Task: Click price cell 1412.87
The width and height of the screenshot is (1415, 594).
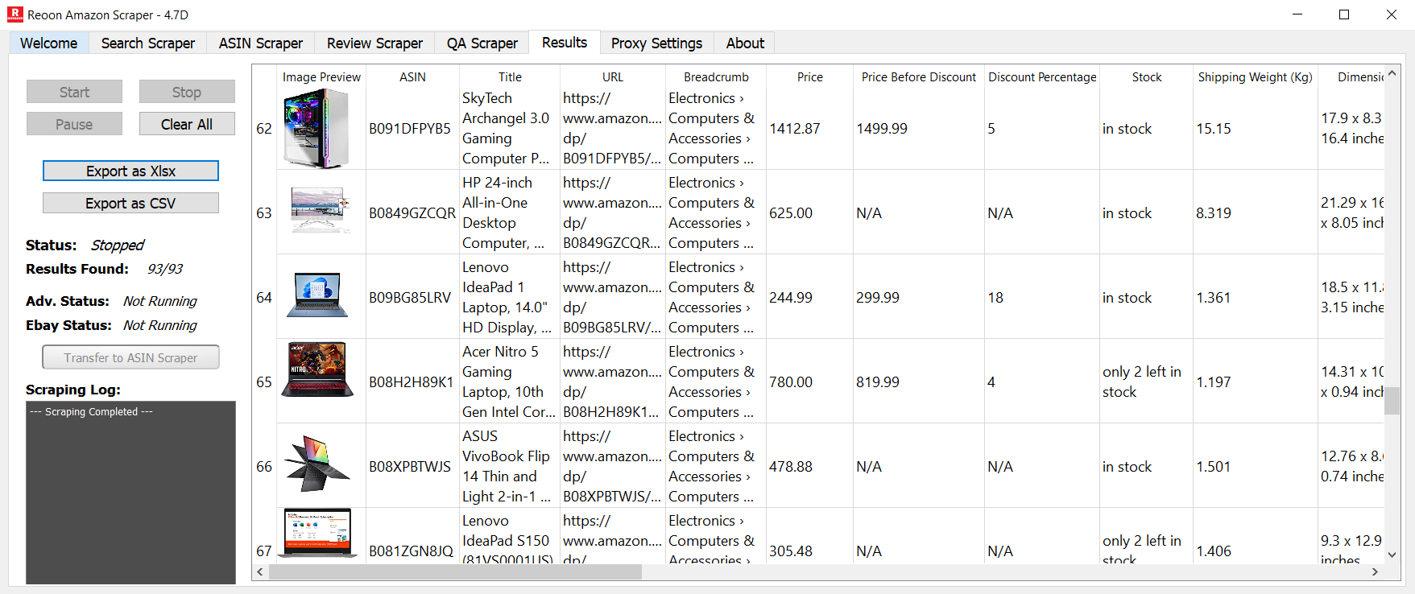Action: [x=809, y=129]
